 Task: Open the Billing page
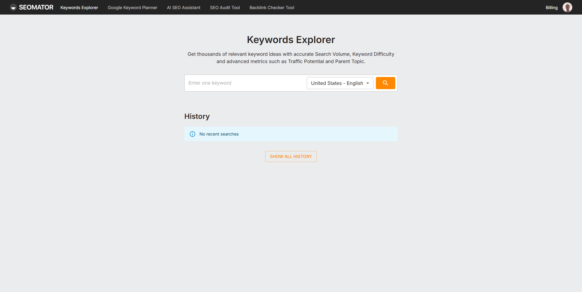[x=551, y=8]
